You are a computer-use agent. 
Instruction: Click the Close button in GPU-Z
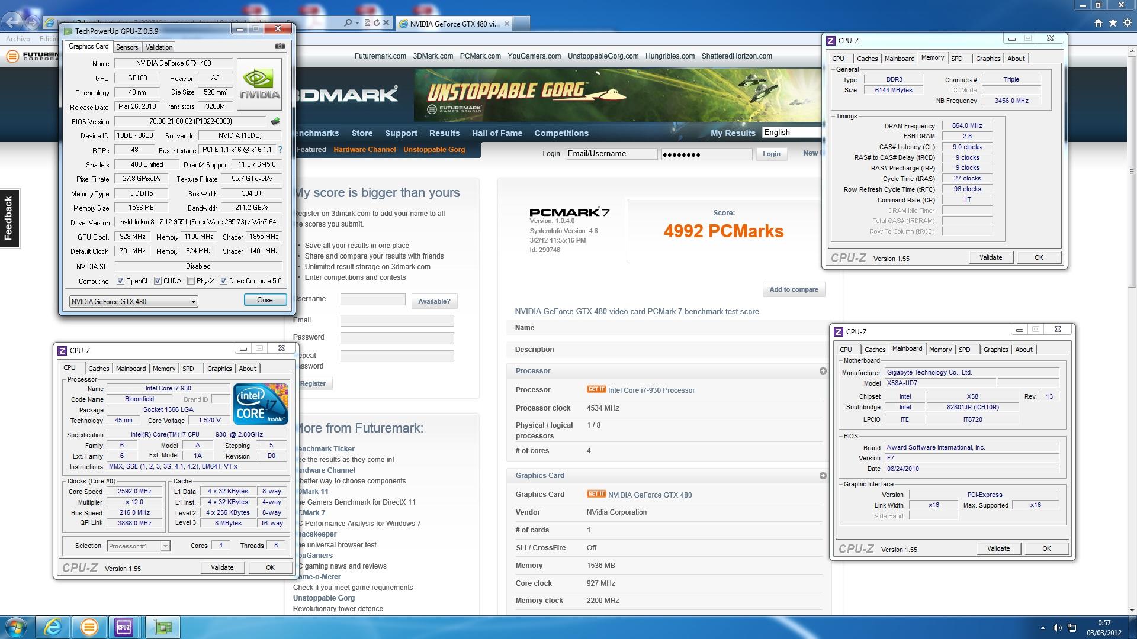(265, 300)
